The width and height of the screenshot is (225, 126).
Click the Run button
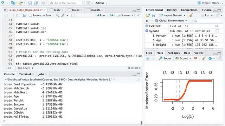coord(100,15)
